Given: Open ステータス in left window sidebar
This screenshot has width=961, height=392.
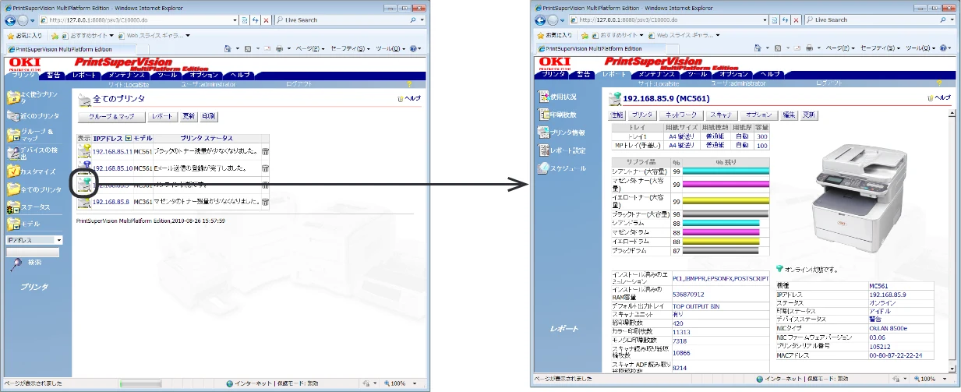Looking at the screenshot, I should 30,207.
